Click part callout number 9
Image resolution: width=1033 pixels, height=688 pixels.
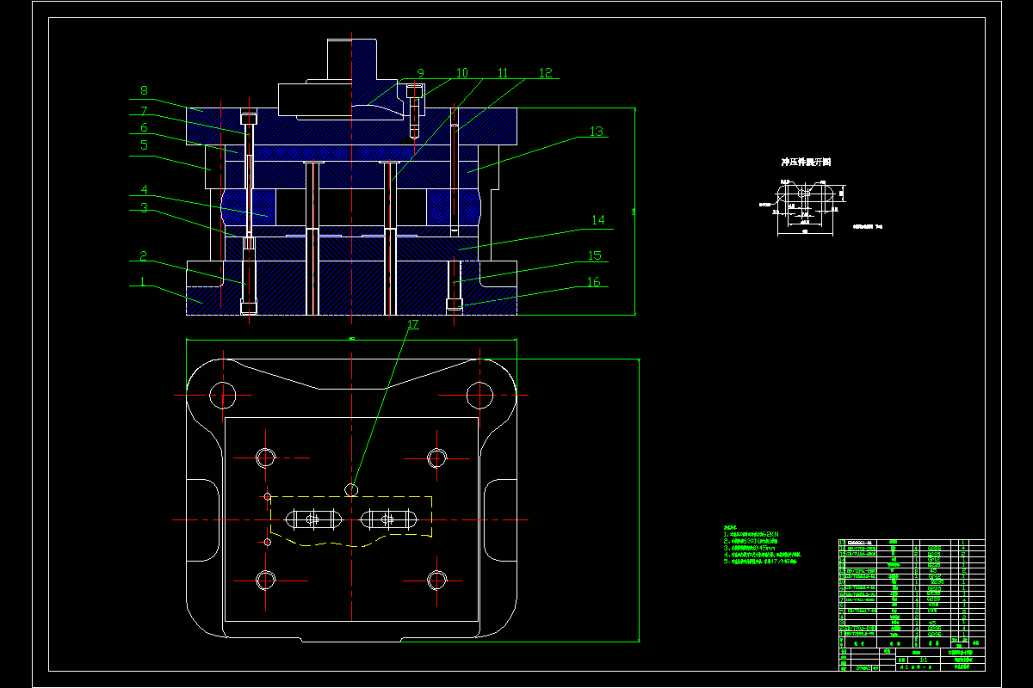[x=421, y=73]
